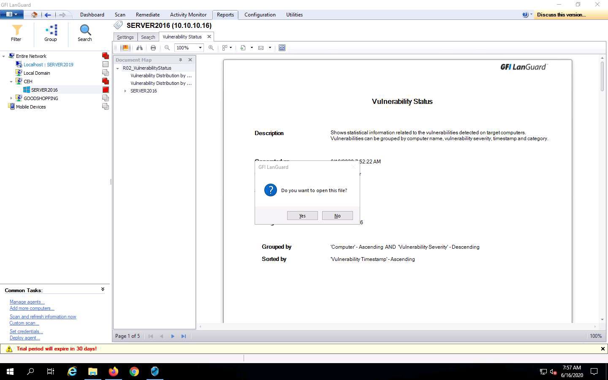The image size is (608, 380).
Task: Click Scan and refresh information now
Action: (x=43, y=317)
